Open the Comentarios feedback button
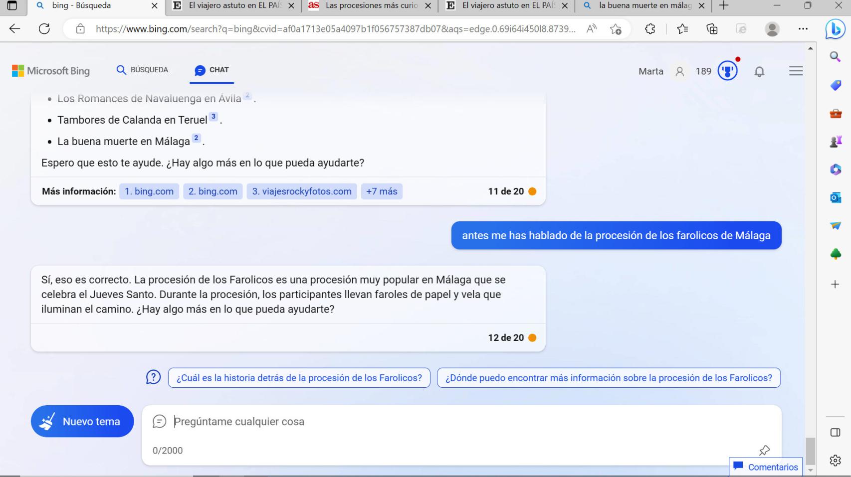 (x=766, y=467)
